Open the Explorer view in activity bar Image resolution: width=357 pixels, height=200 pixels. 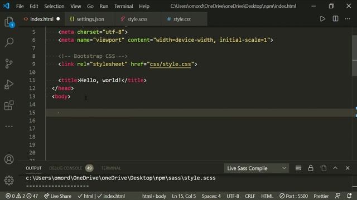9,22
